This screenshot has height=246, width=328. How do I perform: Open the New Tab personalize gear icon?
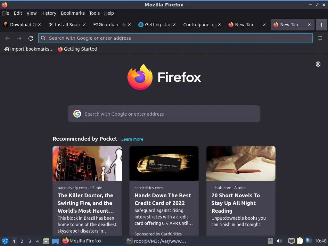point(318,64)
